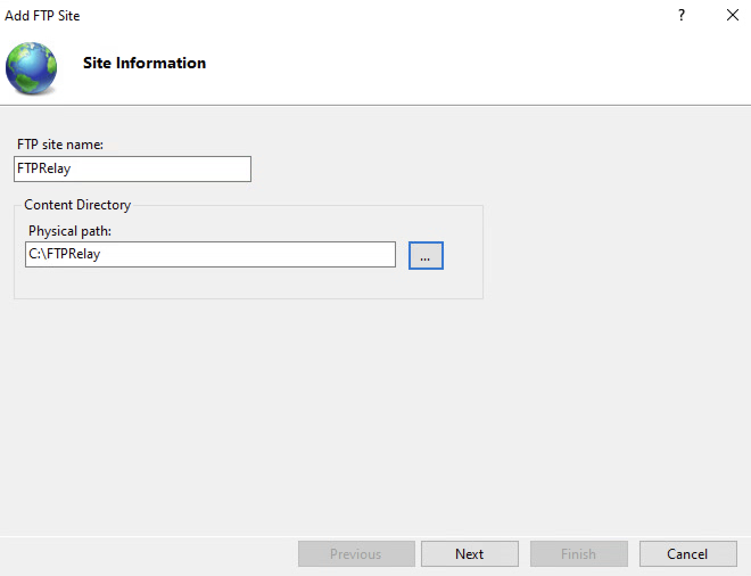Click the Content Directory group heading
The height and width of the screenshot is (576, 751).
(x=77, y=205)
